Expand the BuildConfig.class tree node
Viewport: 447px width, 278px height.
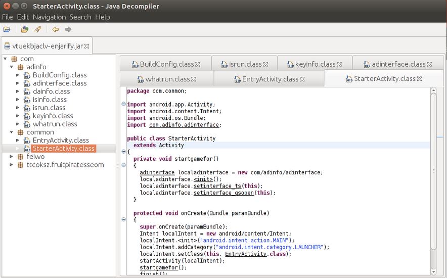tap(18, 75)
